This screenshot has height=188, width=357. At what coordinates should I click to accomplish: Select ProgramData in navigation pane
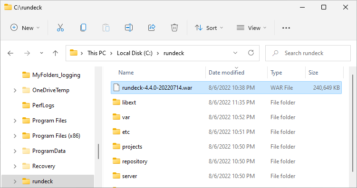(x=48, y=151)
